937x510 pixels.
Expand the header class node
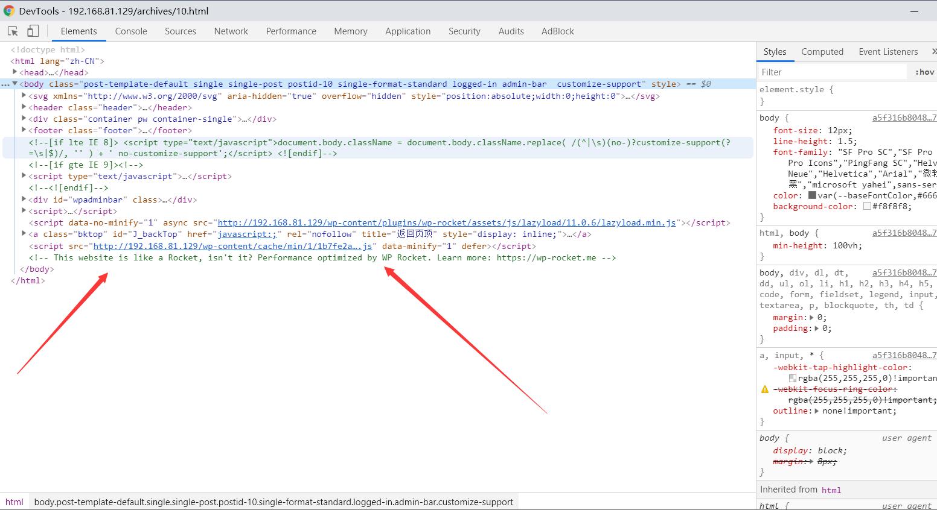point(24,107)
